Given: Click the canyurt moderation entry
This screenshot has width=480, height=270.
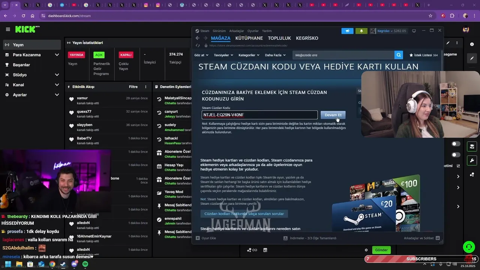Looking at the screenshot, I should pyautogui.click(x=173, y=114).
